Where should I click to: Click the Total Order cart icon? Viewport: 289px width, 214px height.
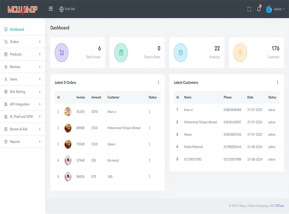tap(61, 52)
